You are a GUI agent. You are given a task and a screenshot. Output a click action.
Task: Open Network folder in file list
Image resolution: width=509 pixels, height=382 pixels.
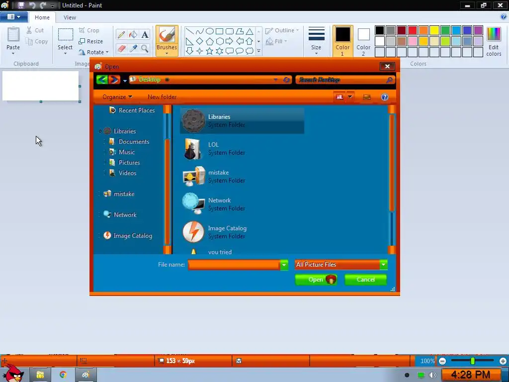tap(242, 204)
